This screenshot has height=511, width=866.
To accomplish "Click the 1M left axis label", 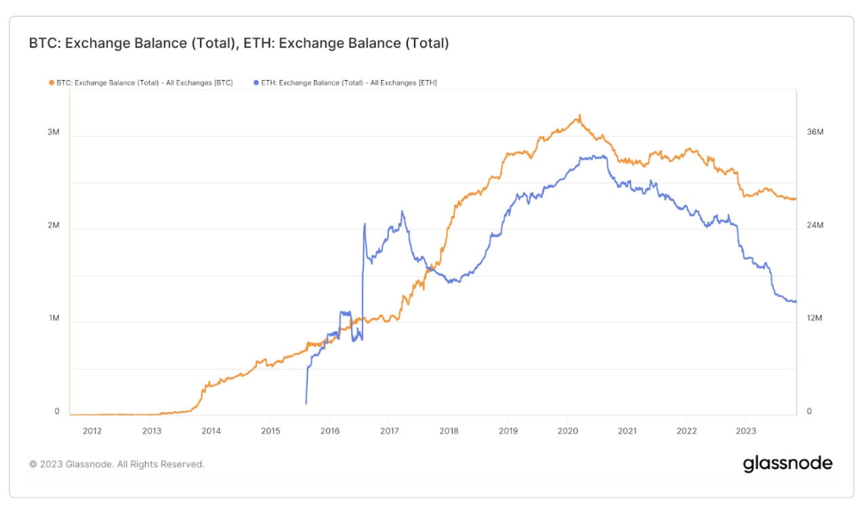I will tap(54, 319).
